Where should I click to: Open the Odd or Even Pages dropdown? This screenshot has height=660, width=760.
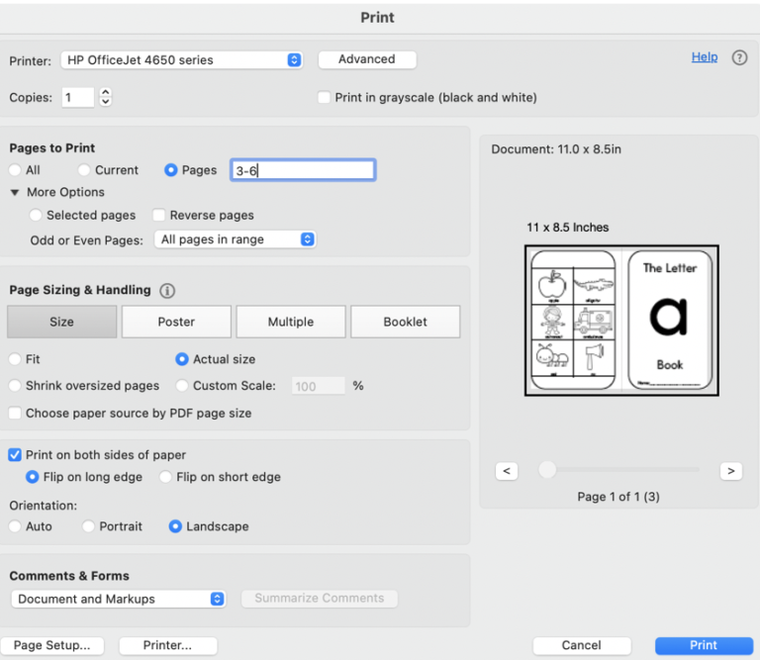click(236, 239)
